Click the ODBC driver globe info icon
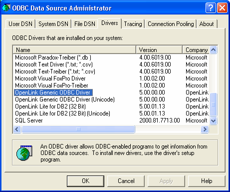Viewport: 230px width, 192px height. [x=24, y=153]
